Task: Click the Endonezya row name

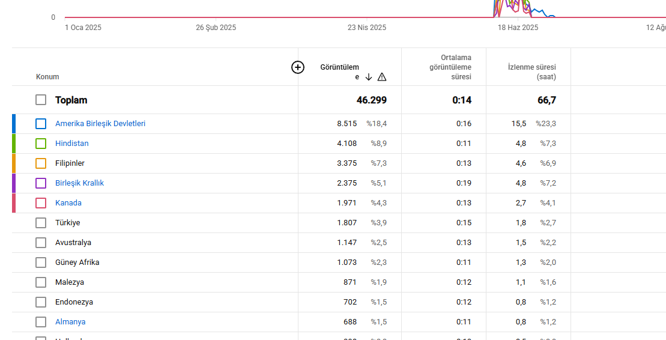Action: coord(74,302)
